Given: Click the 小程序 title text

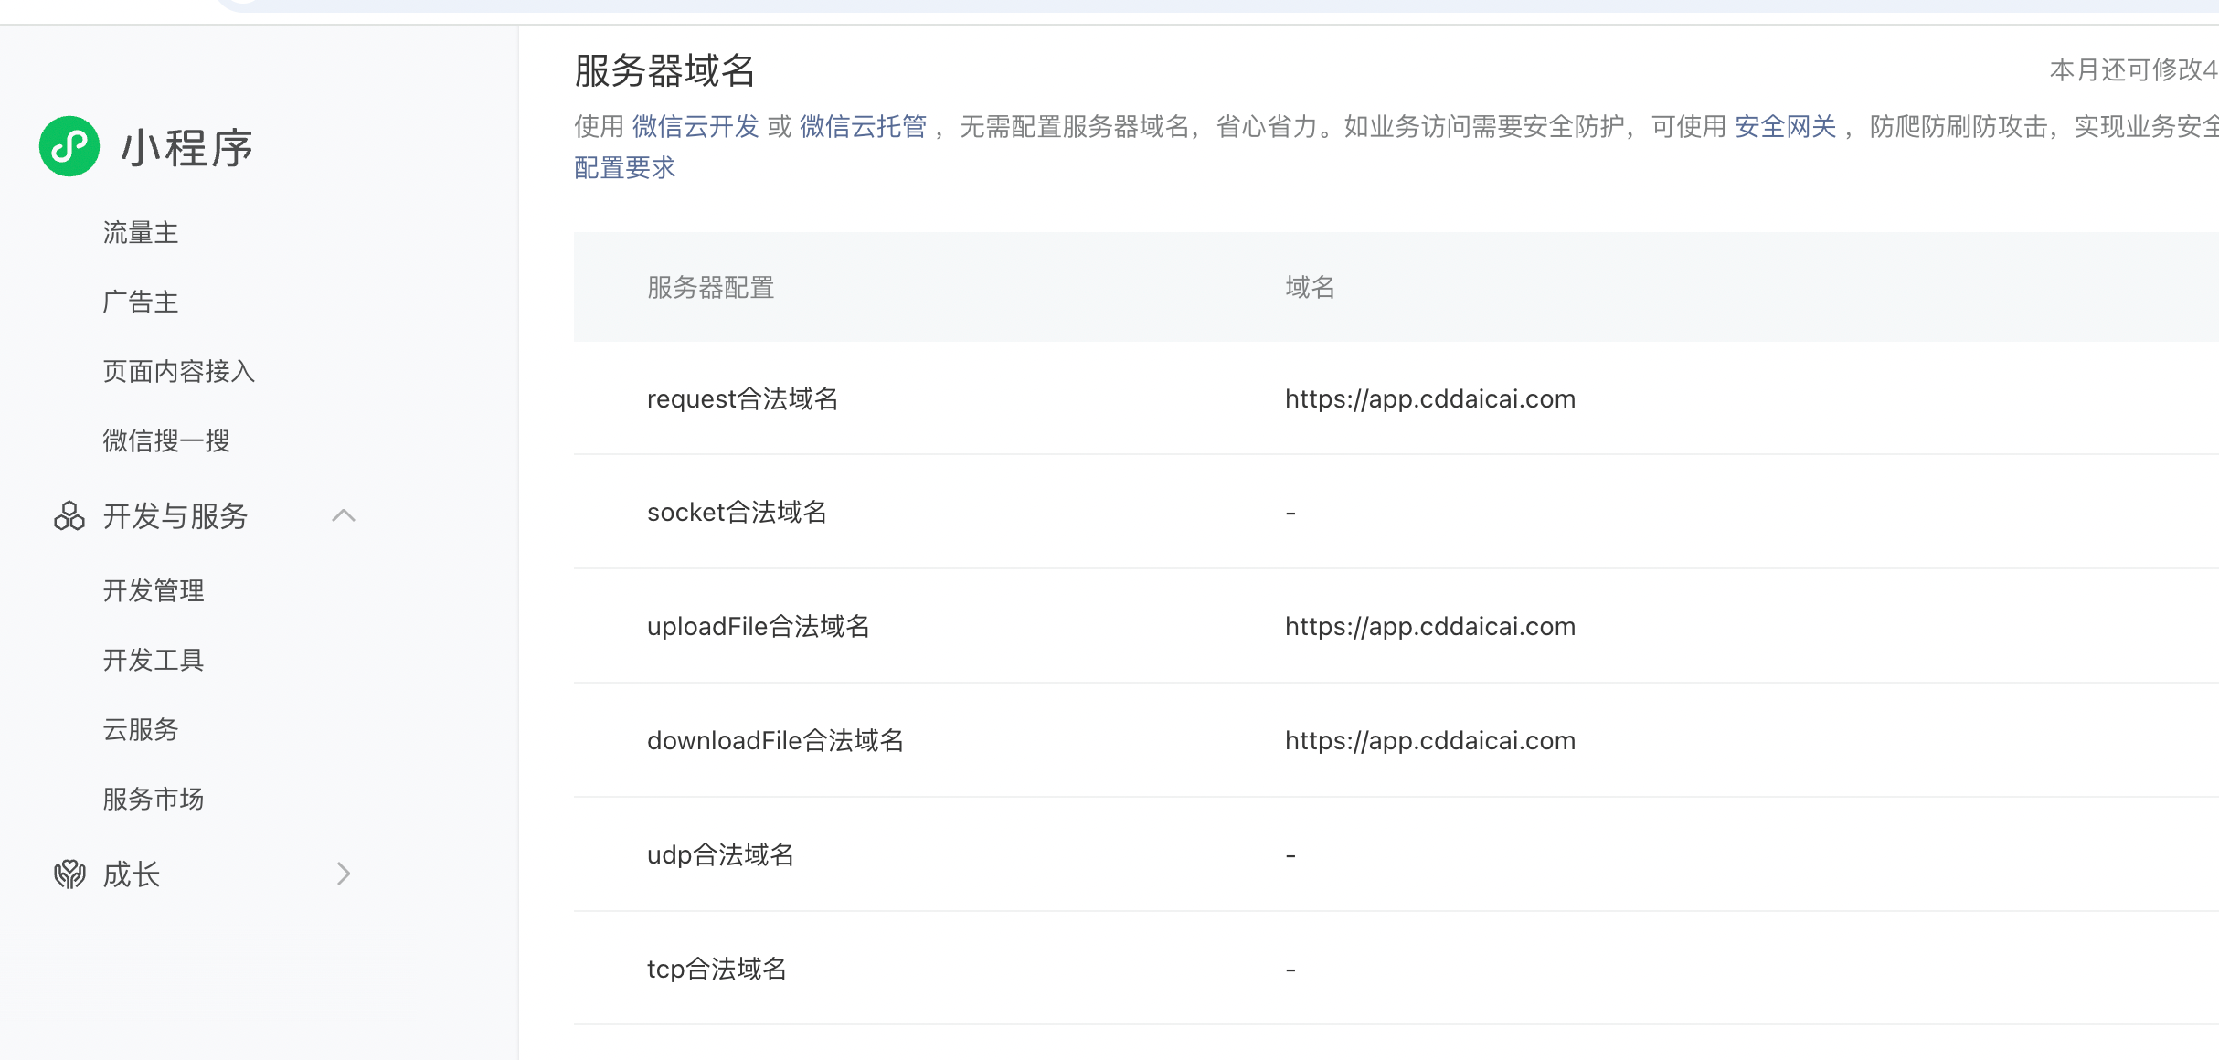Looking at the screenshot, I should [x=187, y=148].
